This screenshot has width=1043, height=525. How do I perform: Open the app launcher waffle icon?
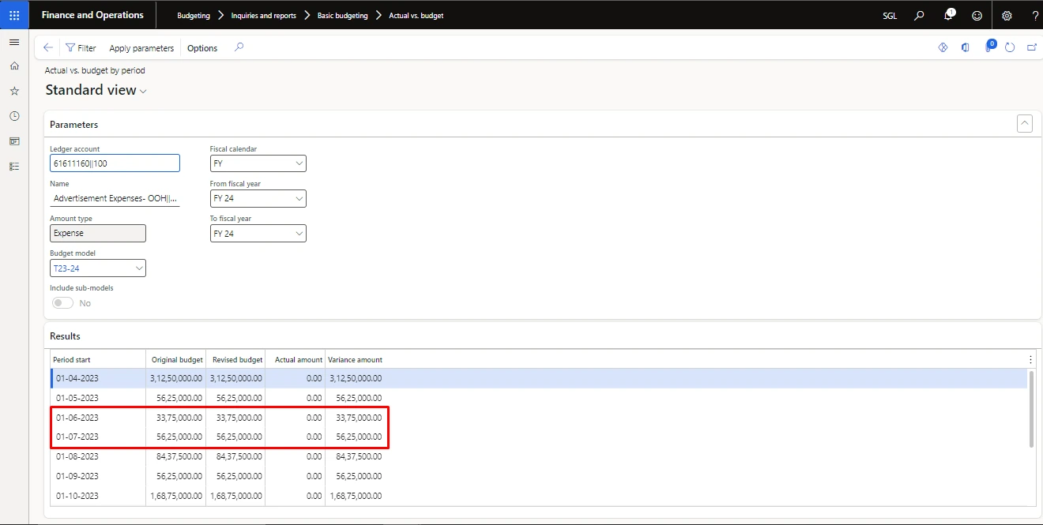14,15
